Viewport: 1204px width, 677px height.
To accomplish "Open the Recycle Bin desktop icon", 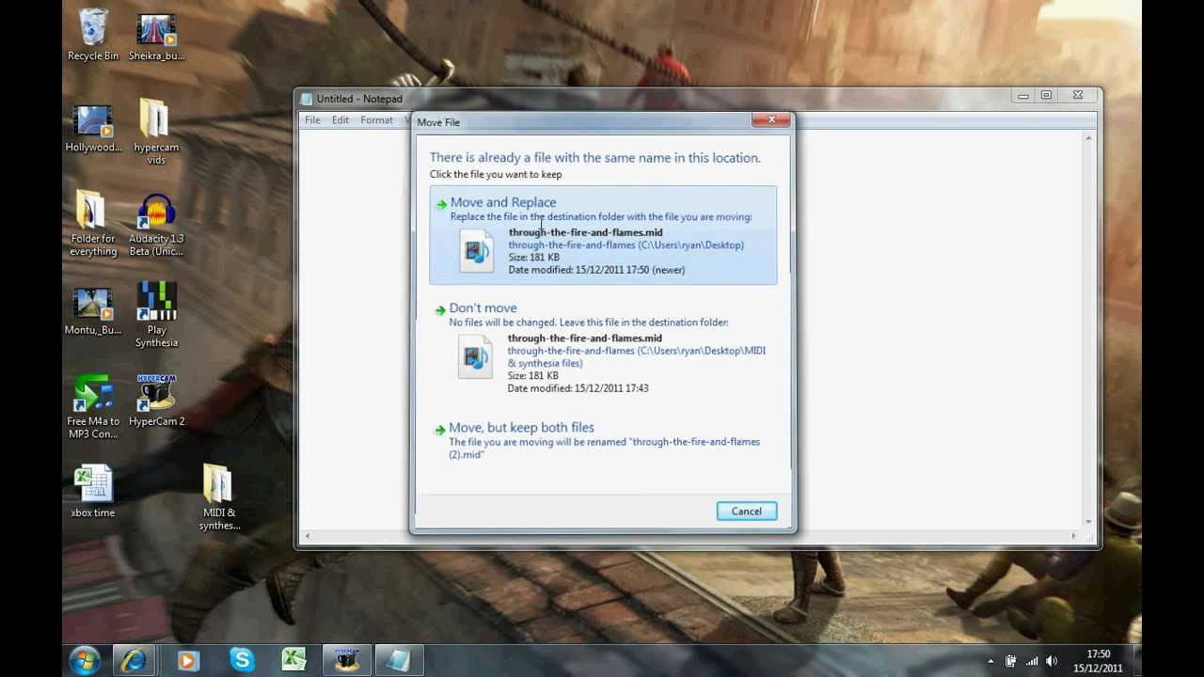I will (93, 35).
